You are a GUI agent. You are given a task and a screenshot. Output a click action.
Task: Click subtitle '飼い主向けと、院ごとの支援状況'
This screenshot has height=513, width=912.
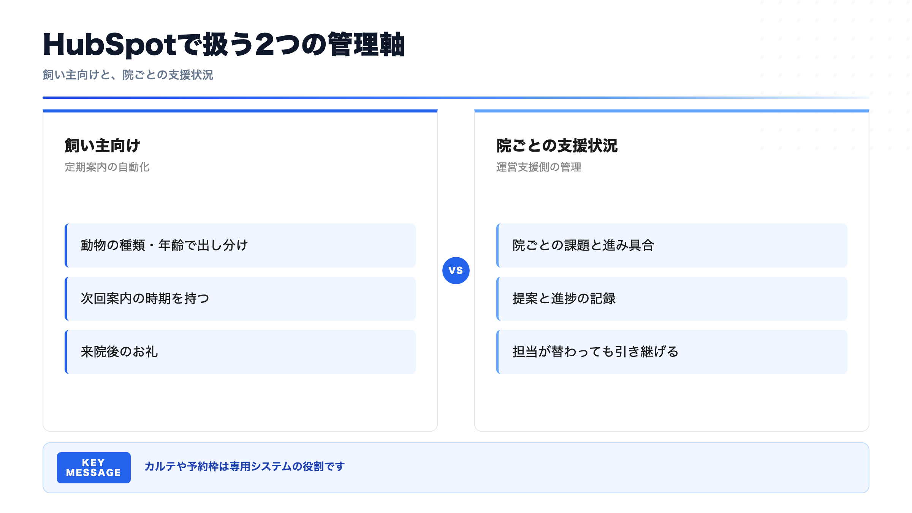[128, 75]
